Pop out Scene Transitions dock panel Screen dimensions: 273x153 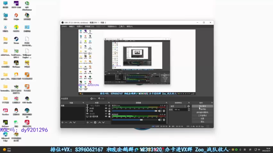(x=189, y=103)
